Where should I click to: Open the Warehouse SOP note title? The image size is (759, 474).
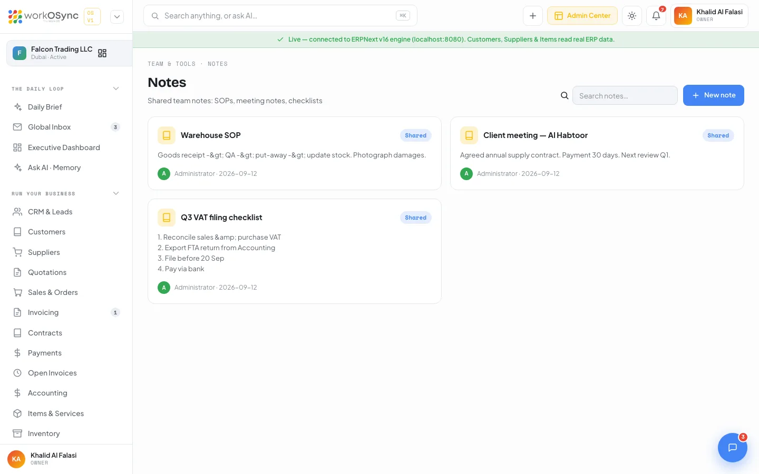(x=211, y=135)
